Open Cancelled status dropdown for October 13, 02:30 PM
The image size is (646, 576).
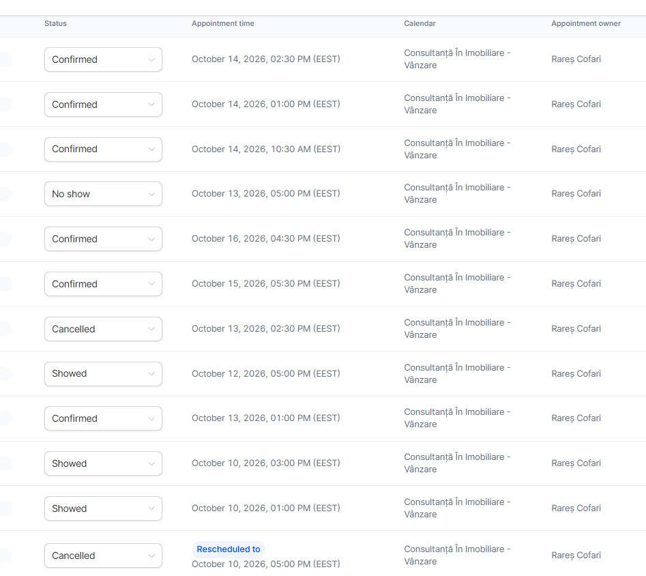[x=103, y=329]
